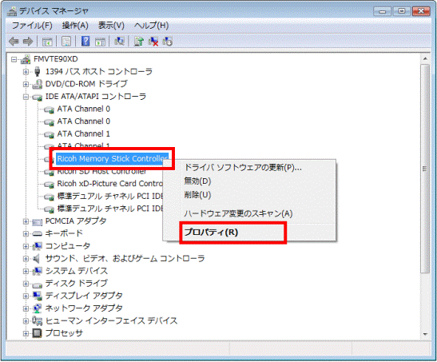This screenshot has height=362, width=437.
Task: Open the ヘルプ(H) menu
Action: (x=151, y=26)
